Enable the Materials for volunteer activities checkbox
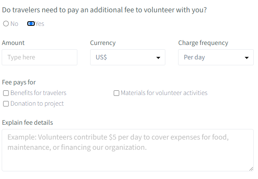This screenshot has width=258, height=179. (x=116, y=93)
